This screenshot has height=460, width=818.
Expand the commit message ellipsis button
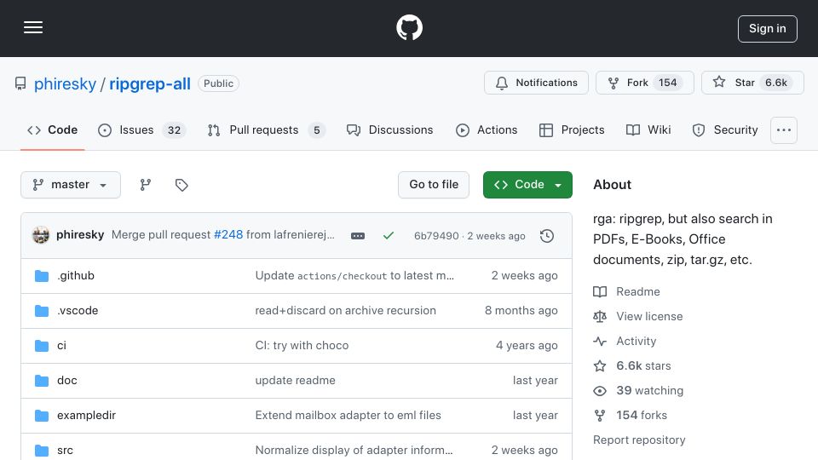click(358, 236)
